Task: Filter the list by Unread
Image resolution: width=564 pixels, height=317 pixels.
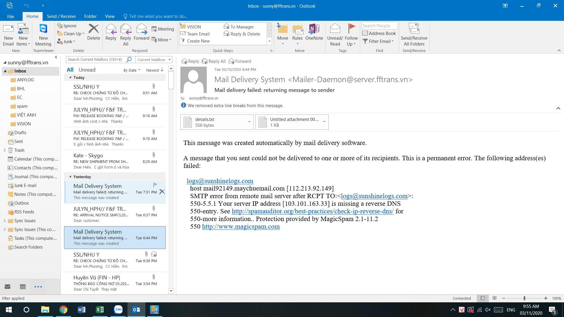Action: coord(87,70)
